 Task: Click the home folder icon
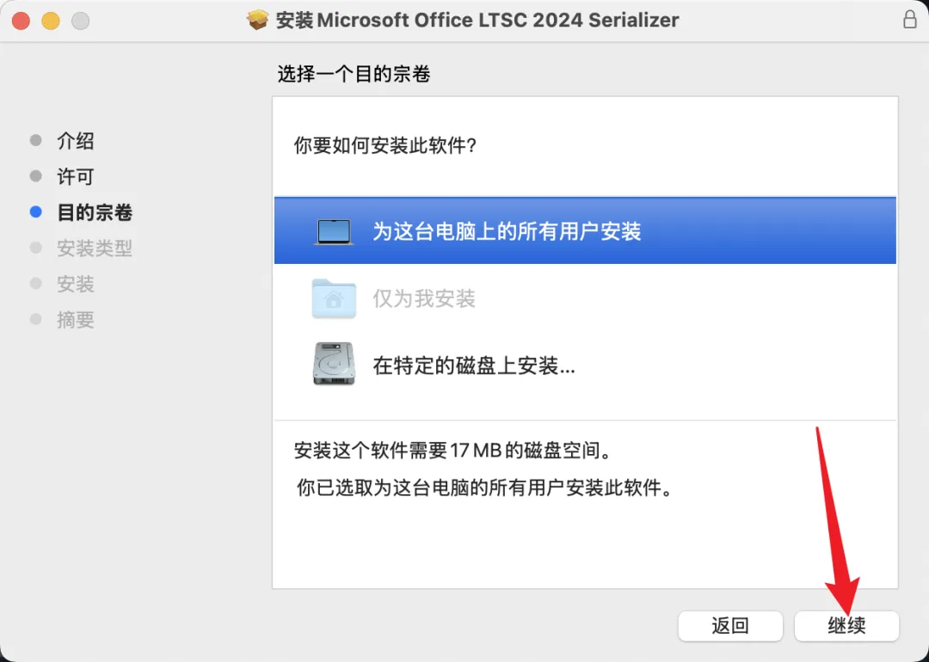point(334,298)
